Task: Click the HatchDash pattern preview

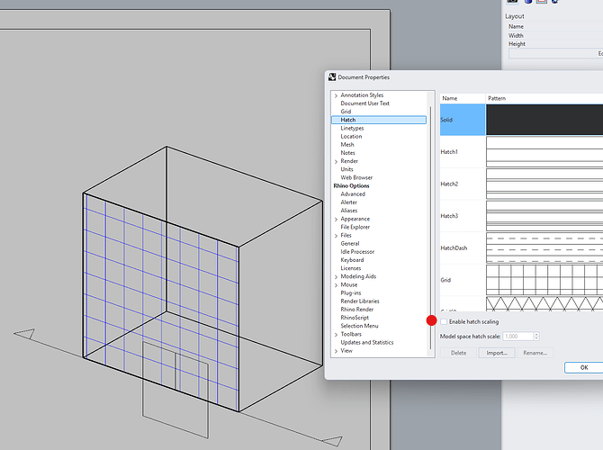Action: 544,248
